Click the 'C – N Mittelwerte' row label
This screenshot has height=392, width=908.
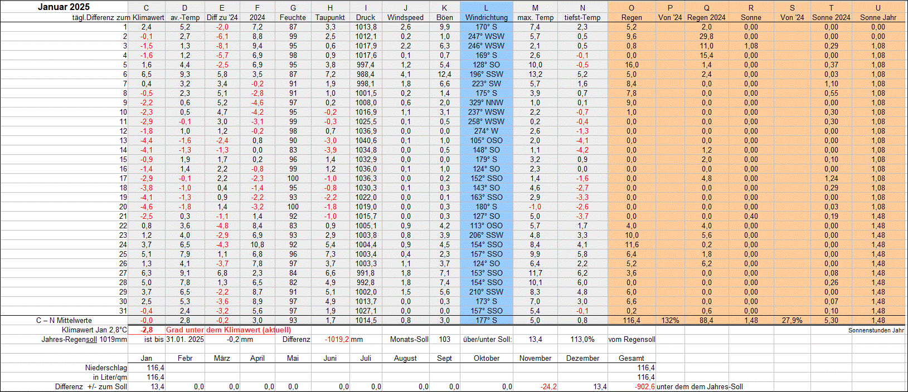[64, 320]
